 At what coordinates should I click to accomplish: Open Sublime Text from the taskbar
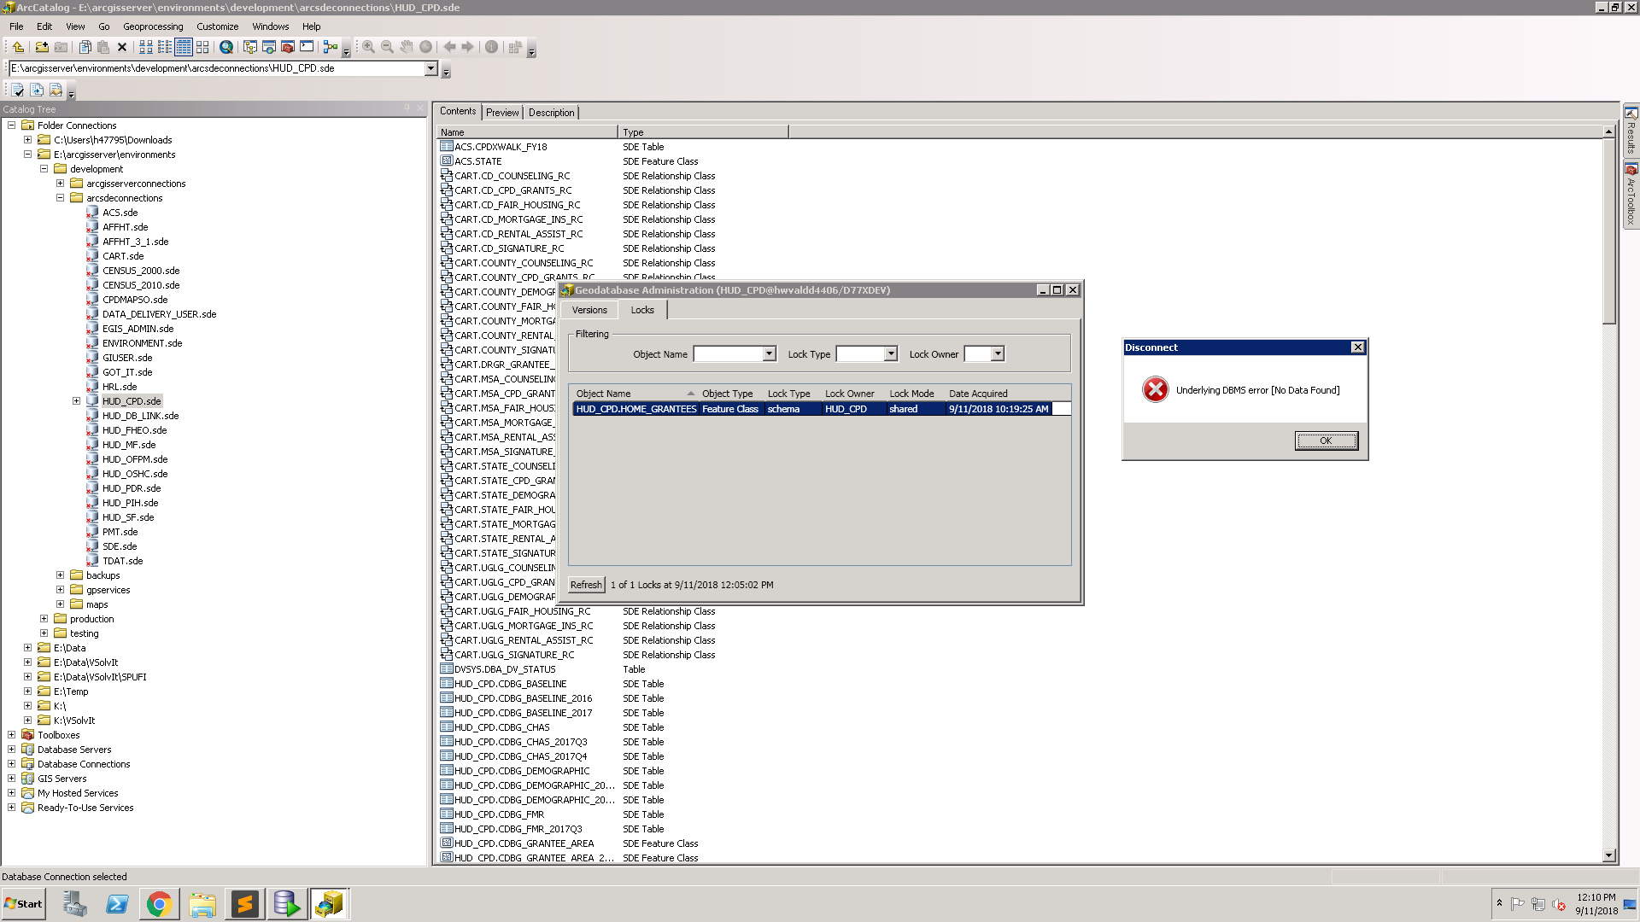click(x=245, y=904)
